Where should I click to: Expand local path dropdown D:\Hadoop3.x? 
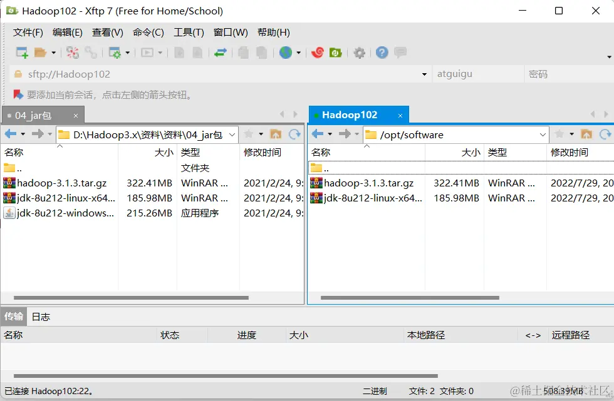coord(232,135)
